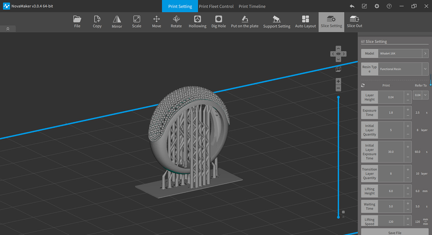Click the square marker beside layer slider
Viewport: 432px width, 235px height.
(343, 212)
